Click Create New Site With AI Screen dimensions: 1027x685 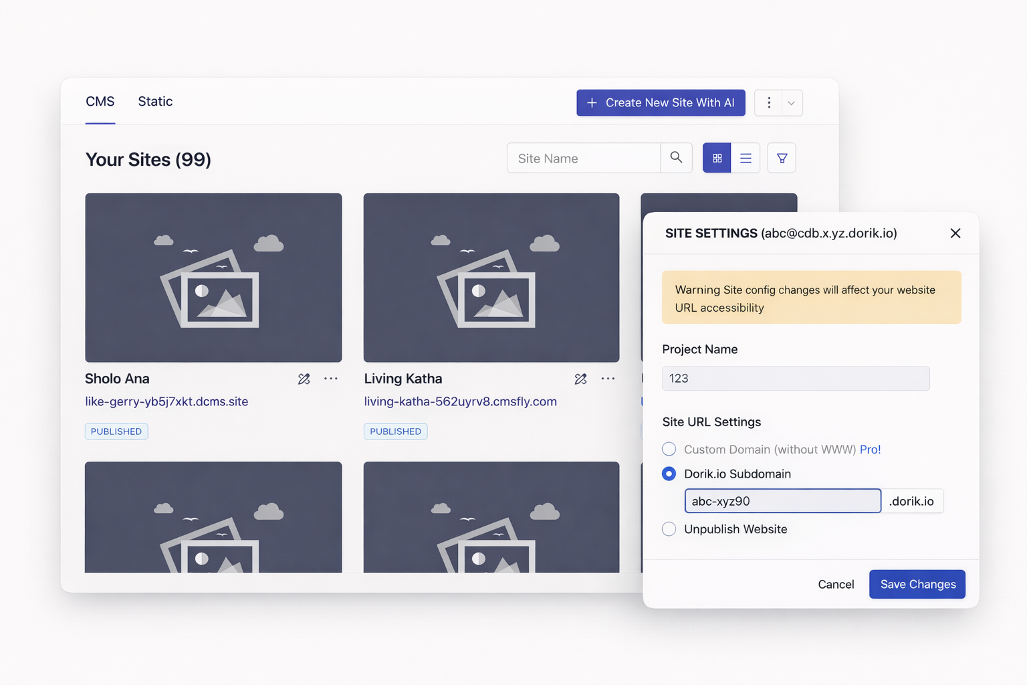coord(661,103)
